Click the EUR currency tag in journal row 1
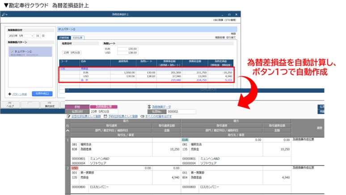 click(185, 140)
